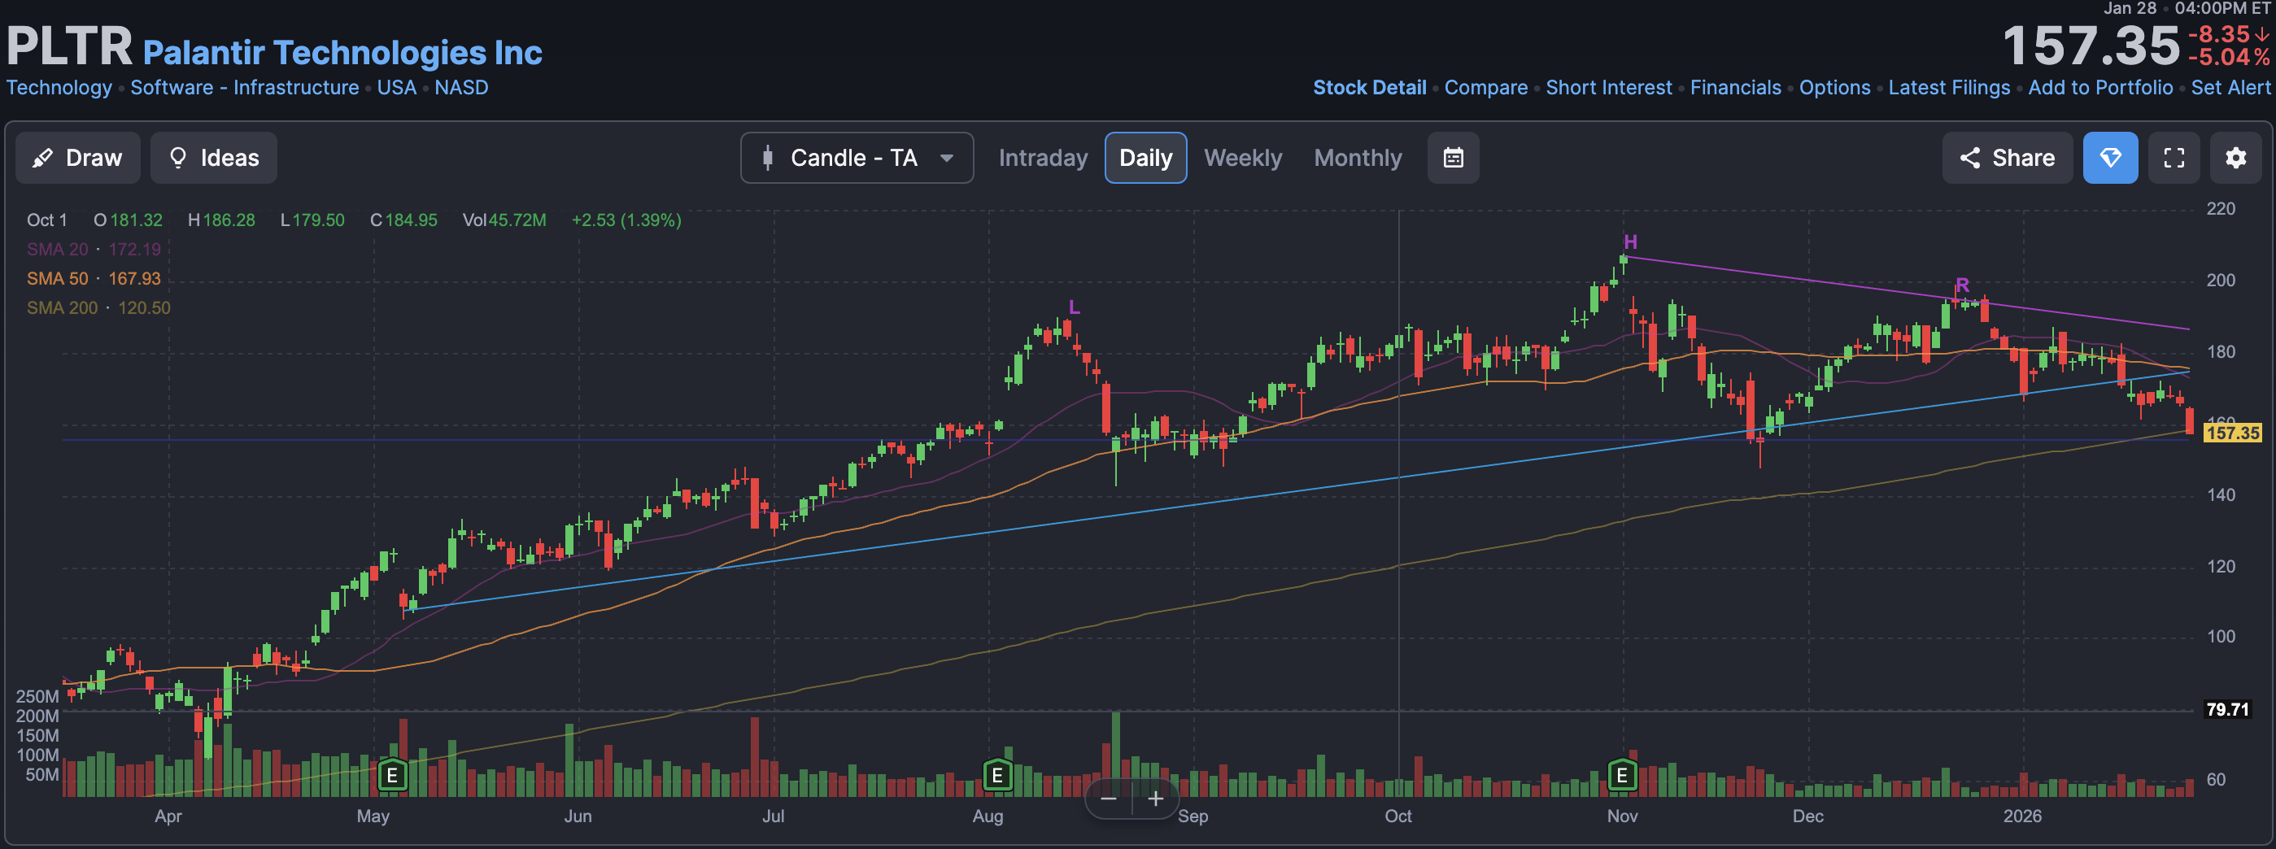The height and width of the screenshot is (849, 2276).
Task: Open the Draw tool
Action: tap(78, 158)
